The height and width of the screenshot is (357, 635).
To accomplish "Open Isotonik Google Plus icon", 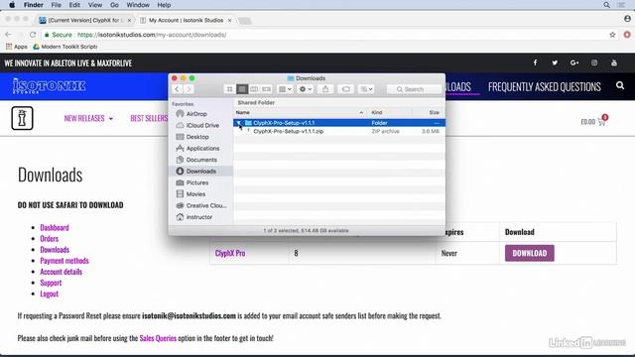I will click(x=574, y=62).
